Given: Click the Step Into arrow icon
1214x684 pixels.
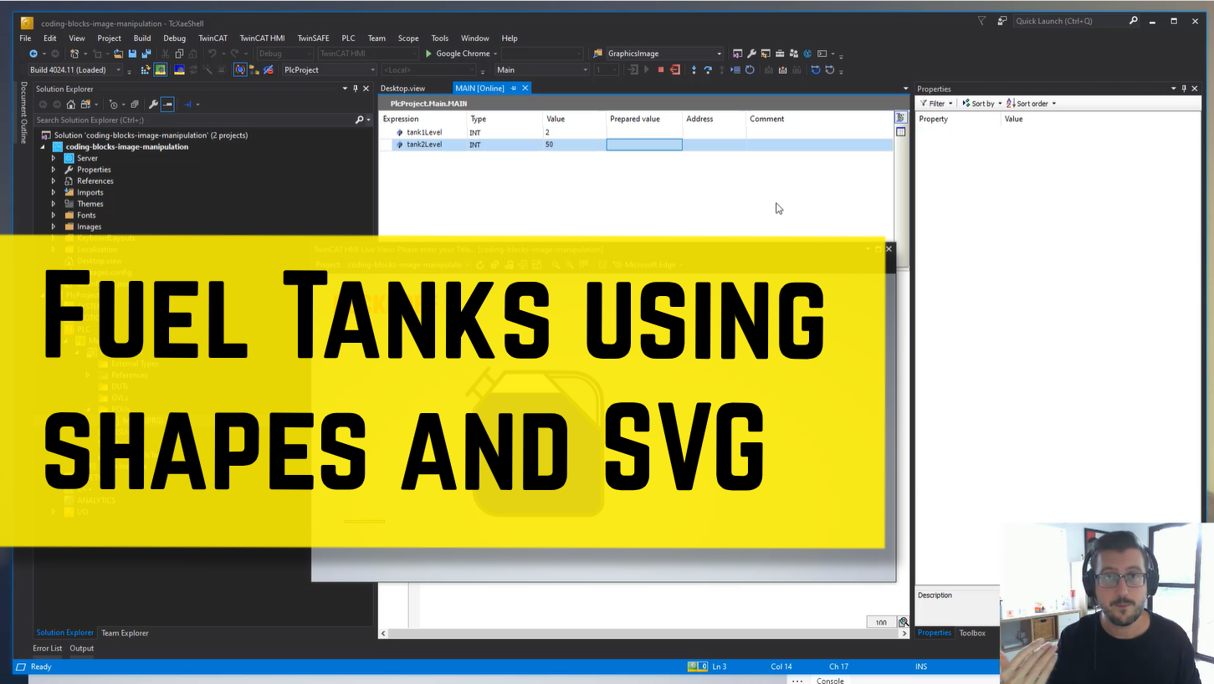Looking at the screenshot, I should [x=694, y=70].
